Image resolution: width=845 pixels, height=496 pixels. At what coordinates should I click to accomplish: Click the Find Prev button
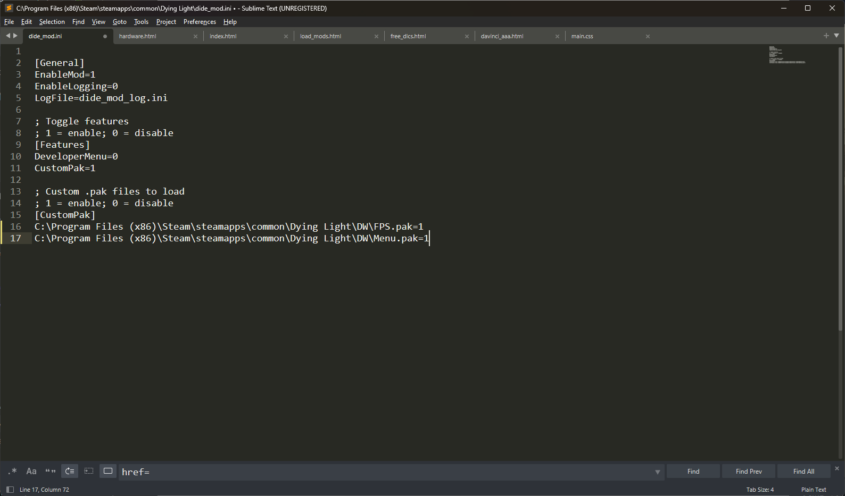[x=749, y=472]
